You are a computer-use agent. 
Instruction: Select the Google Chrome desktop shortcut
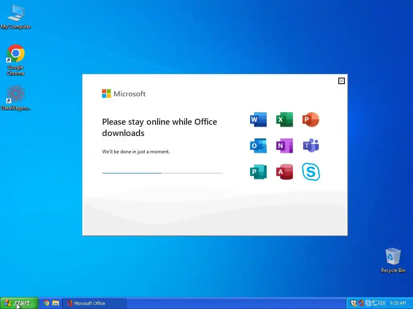[16, 60]
